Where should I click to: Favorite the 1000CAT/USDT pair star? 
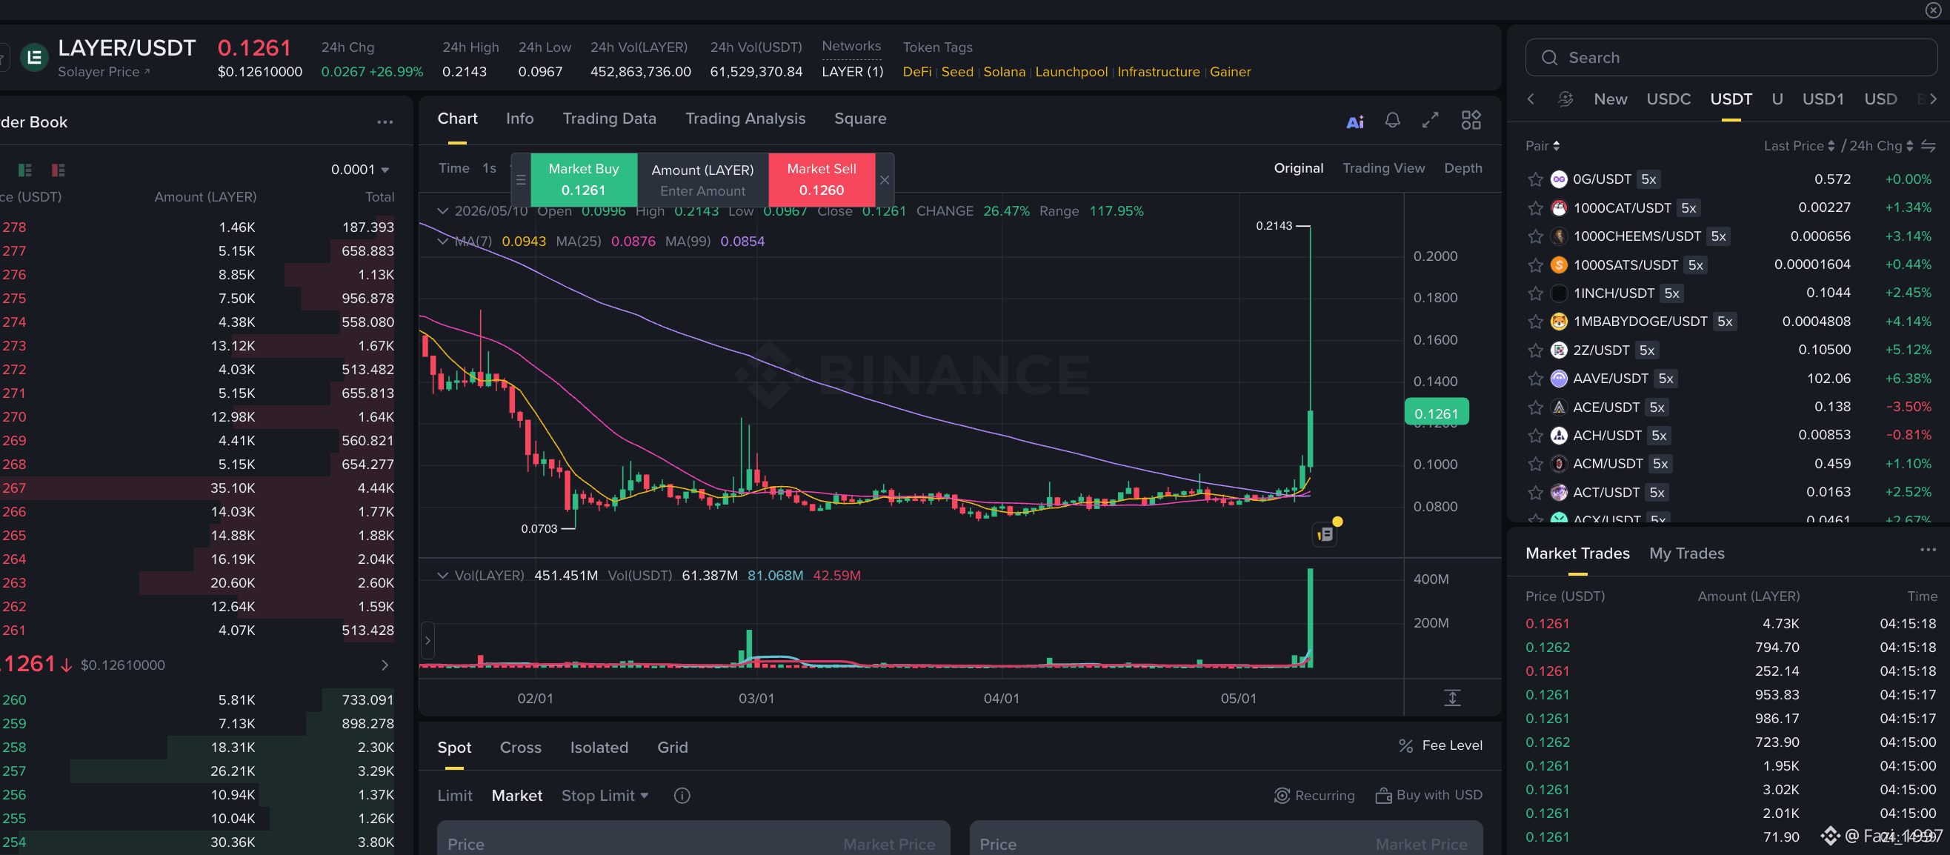tap(1535, 208)
